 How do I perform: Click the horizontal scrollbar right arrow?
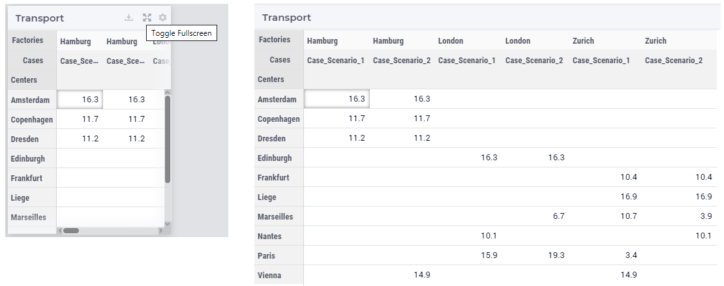click(160, 230)
